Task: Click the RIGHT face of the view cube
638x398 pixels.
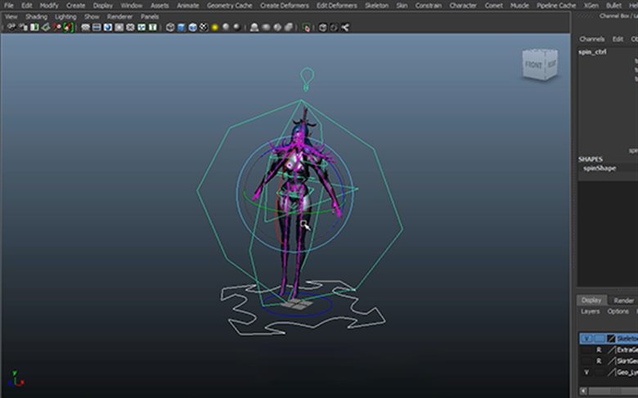Action: [551, 64]
